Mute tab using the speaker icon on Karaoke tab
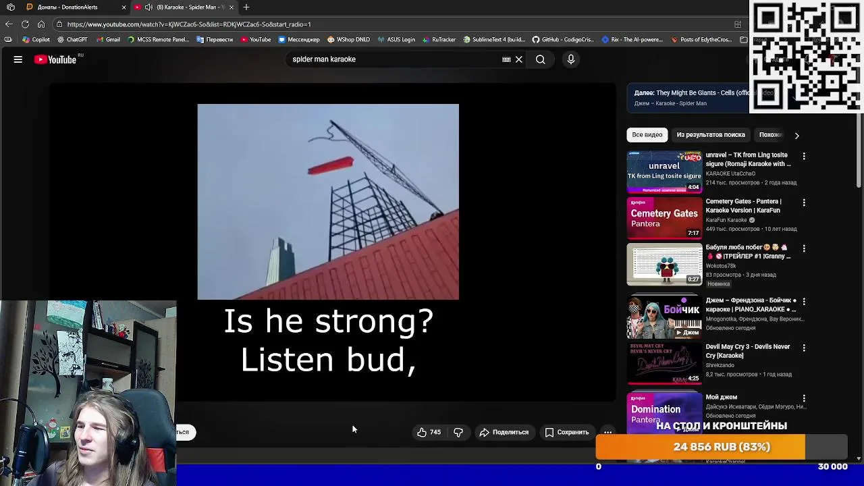Screen dimensions: 864x486 [148, 7]
